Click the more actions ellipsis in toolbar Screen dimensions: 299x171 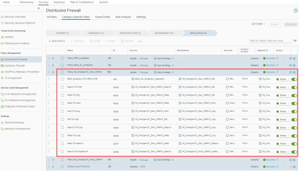click(140, 41)
